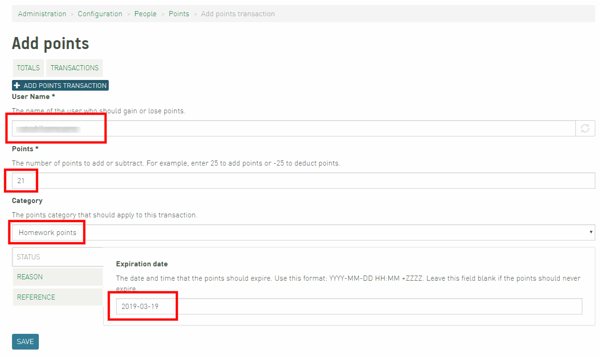600x357 pixels.
Task: Click the Expiration date label
Action: tap(142, 264)
